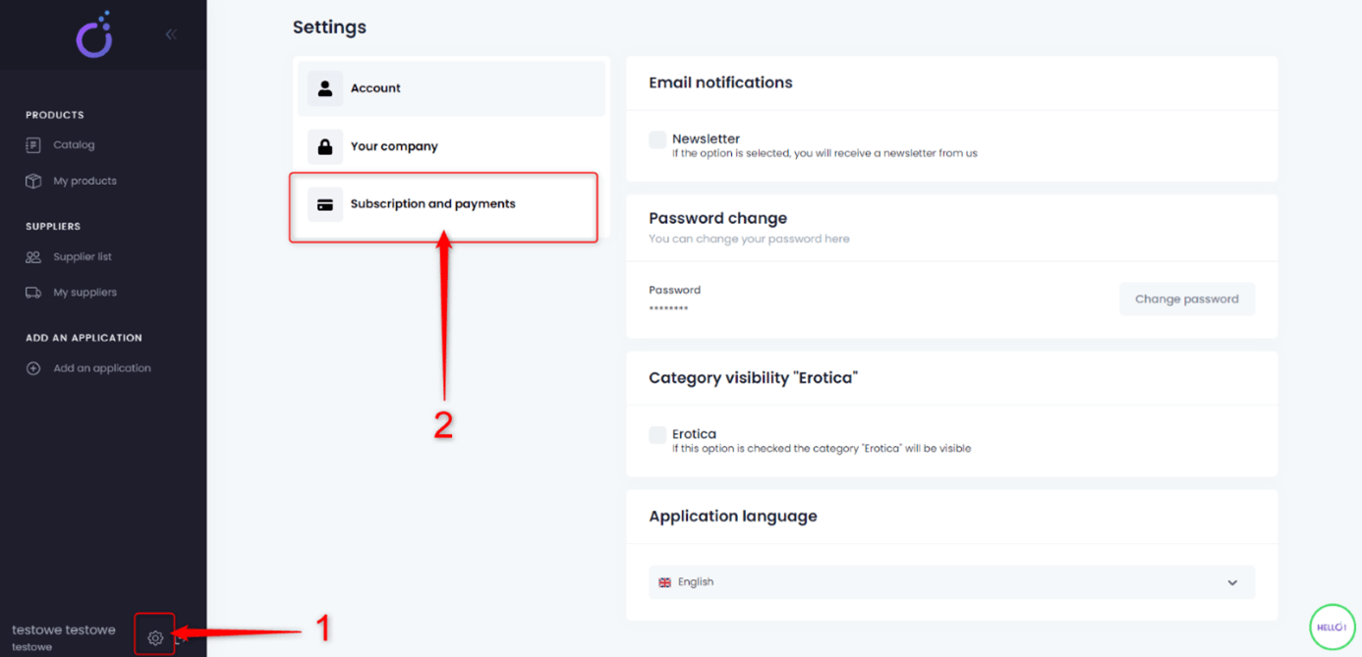
Task: Click the My suppliers link
Action: click(x=85, y=293)
